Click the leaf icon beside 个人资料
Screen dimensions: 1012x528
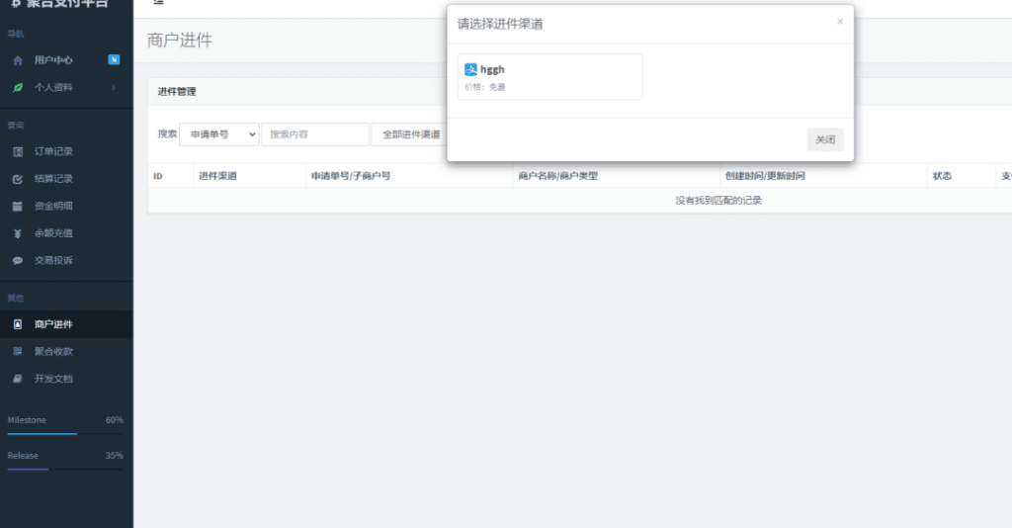18,87
